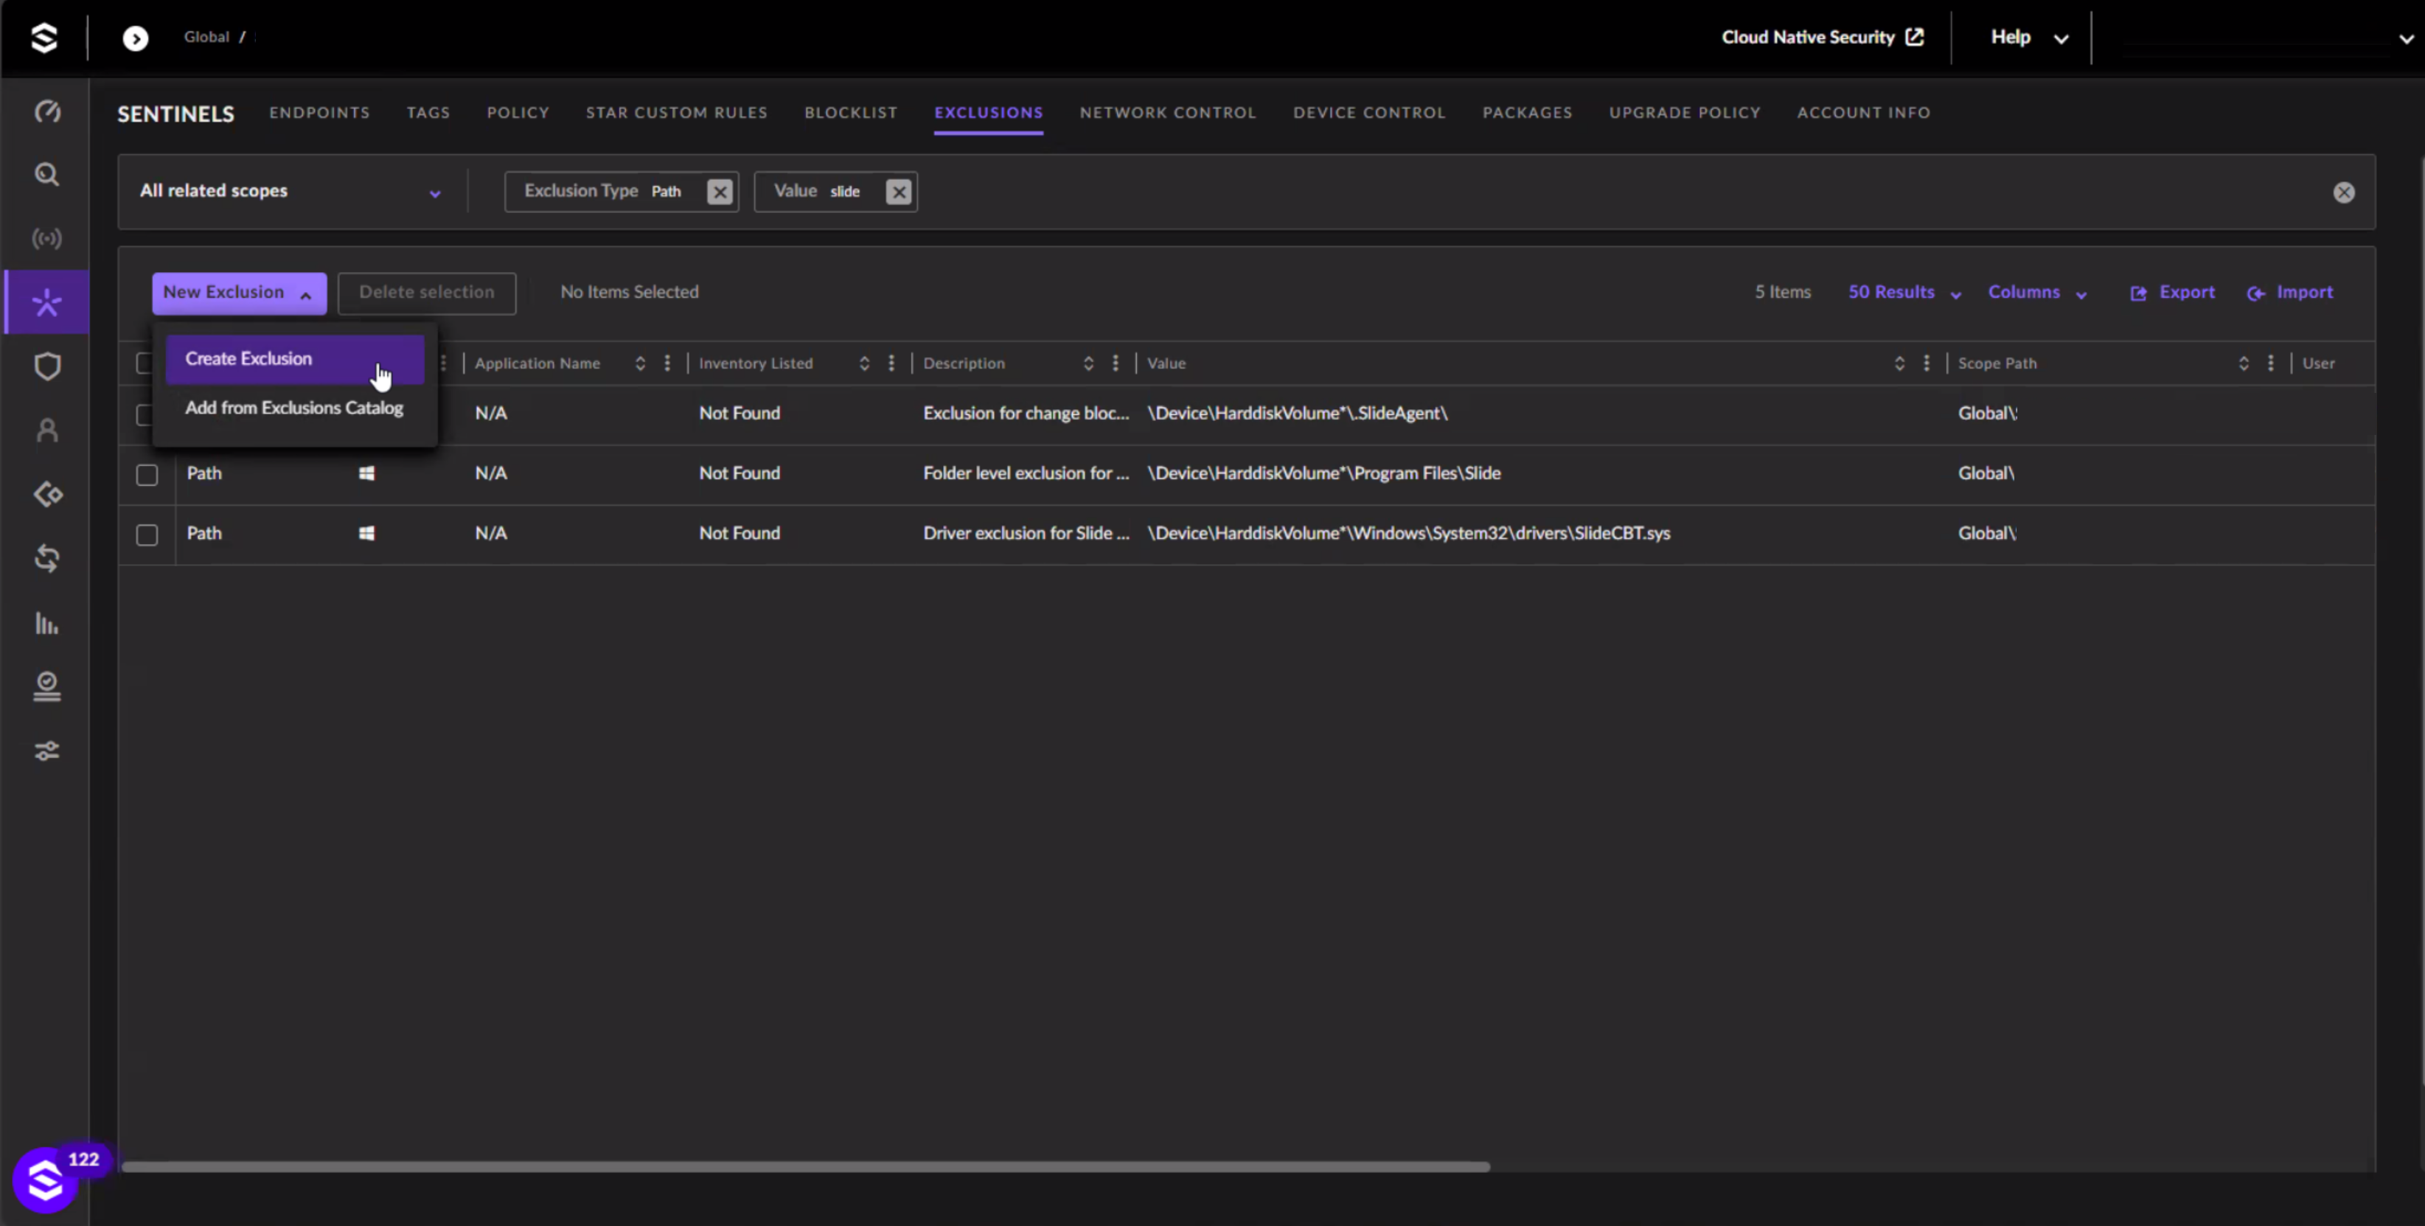Click the Global breadcrumb link

(206, 37)
